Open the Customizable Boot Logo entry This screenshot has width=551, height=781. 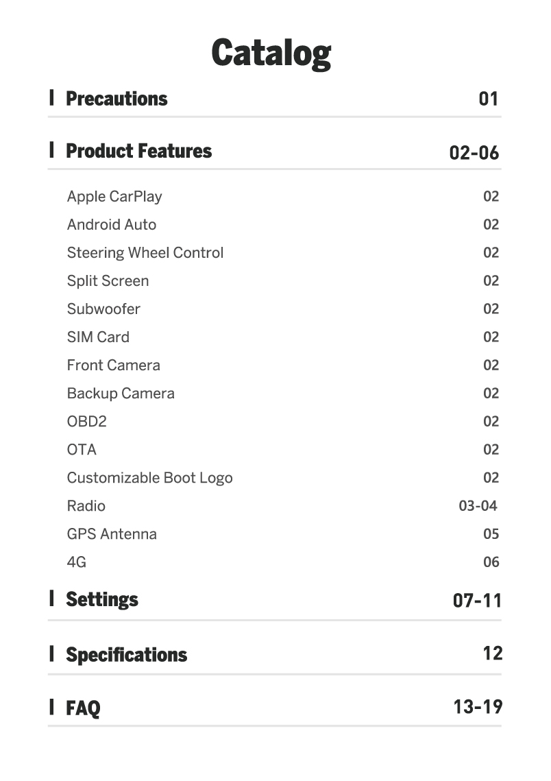(x=149, y=478)
